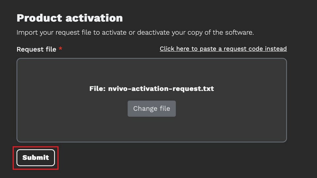Click the import request file description text

[135, 33]
